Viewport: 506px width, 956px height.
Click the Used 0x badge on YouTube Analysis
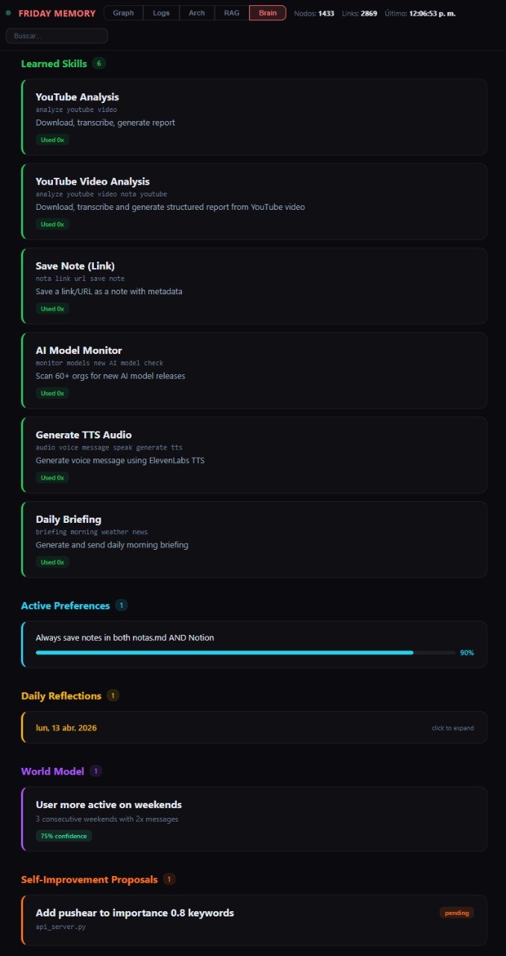click(x=51, y=139)
